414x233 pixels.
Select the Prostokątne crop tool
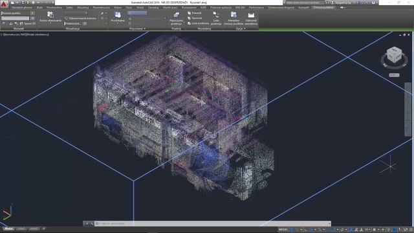point(118,17)
